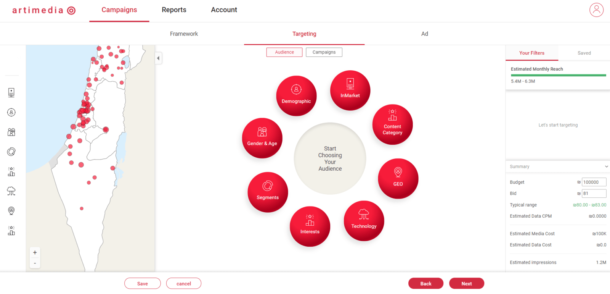Click the typical range value ₪80.00 - ₪83.00
This screenshot has height=294, width=610.
pyautogui.click(x=589, y=205)
